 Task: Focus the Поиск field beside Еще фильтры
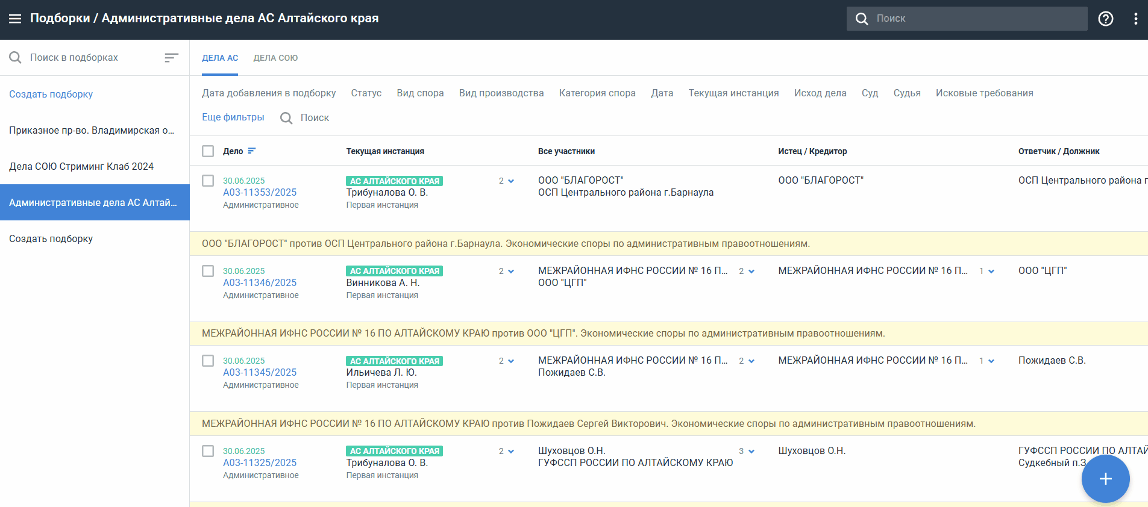[315, 118]
